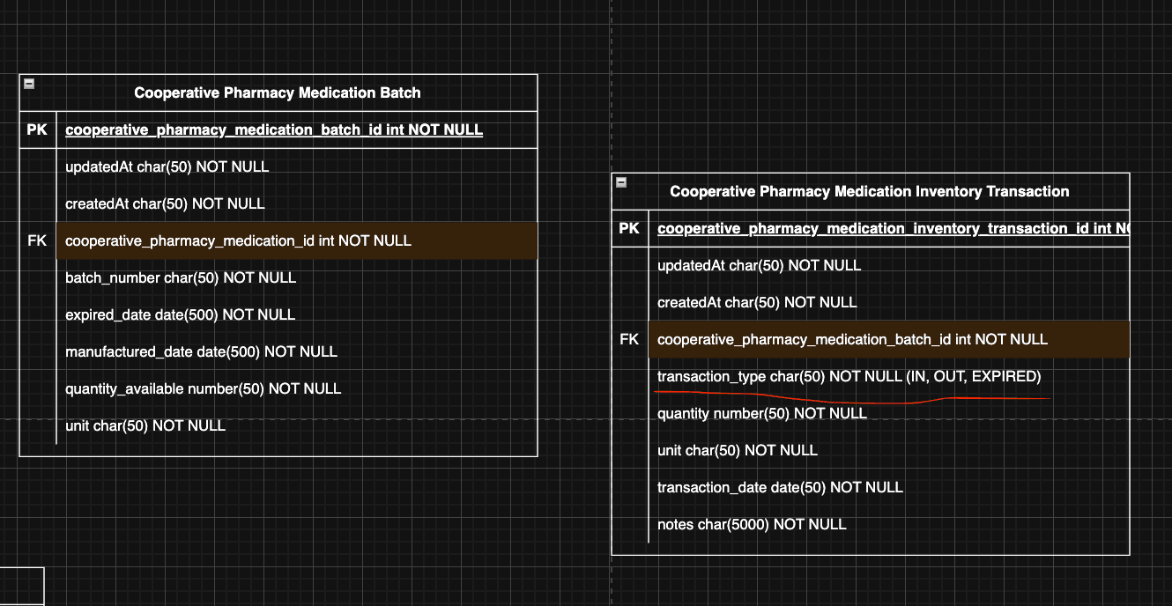Click the transaction_type (IN, OUT, EXPIRED) row
The image size is (1172, 606).
849,377
